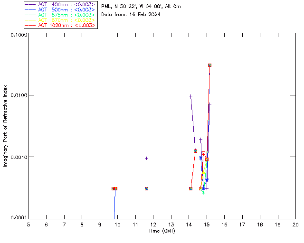Click the 0.0100 y-axis tick label
This screenshot has width=304, height=243.
pyautogui.click(x=19, y=95)
